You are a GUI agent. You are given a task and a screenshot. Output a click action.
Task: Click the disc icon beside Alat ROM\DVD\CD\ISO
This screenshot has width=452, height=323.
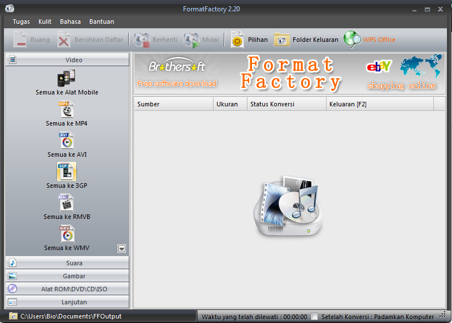tap(12, 288)
